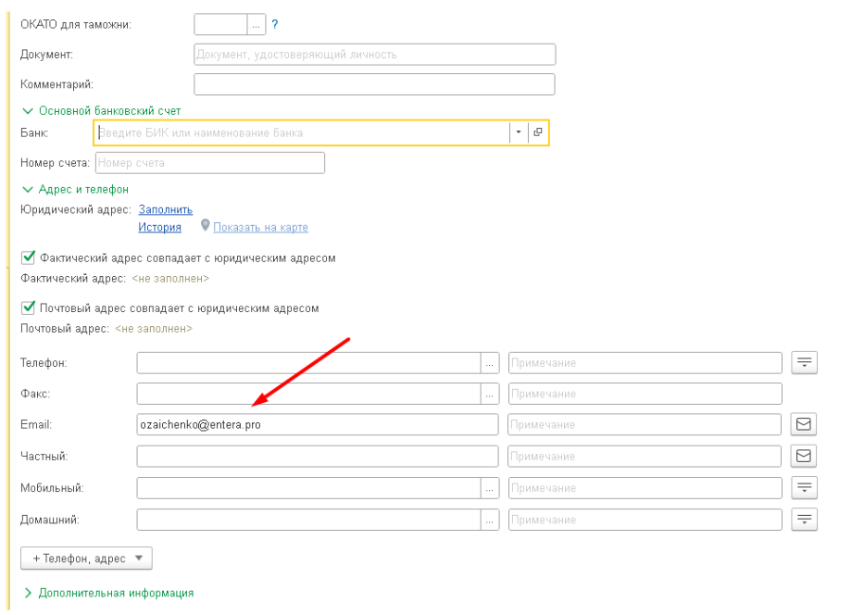Open the bank record via the open icon
This screenshot has height=615, width=864.
538,132
